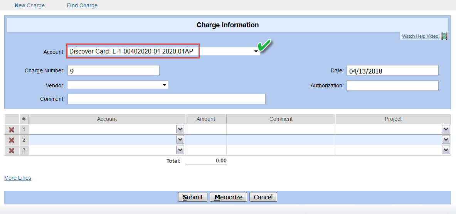Image resolution: width=456 pixels, height=214 pixels.
Task: Click line 2 Comment cell
Action: pos(281,140)
